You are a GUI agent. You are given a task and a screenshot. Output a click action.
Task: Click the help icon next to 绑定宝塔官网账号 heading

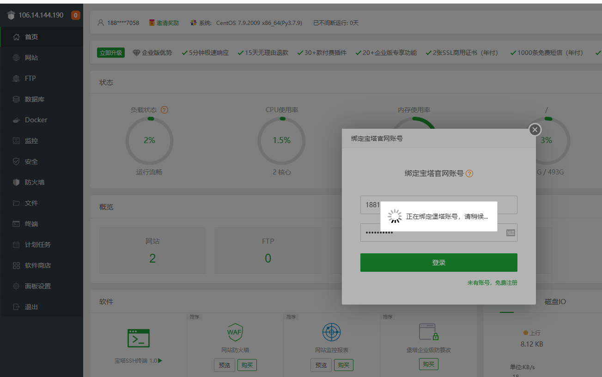(x=469, y=174)
